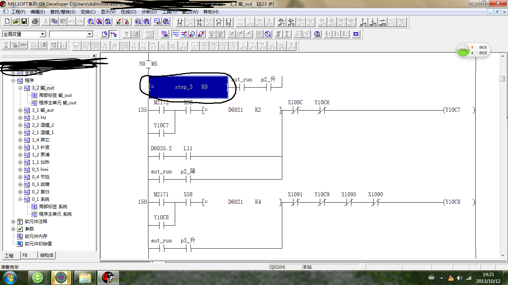Insert normally open contact with F5 icon

[x=180, y=22]
